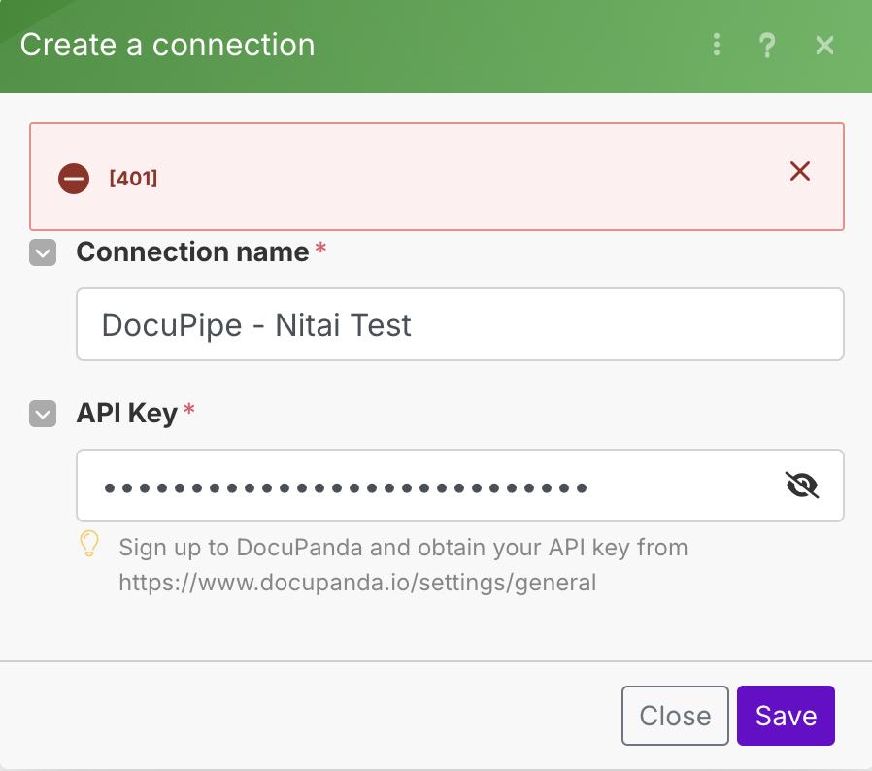Dismiss the [401] error banner
This screenshot has width=872, height=771.
click(800, 171)
